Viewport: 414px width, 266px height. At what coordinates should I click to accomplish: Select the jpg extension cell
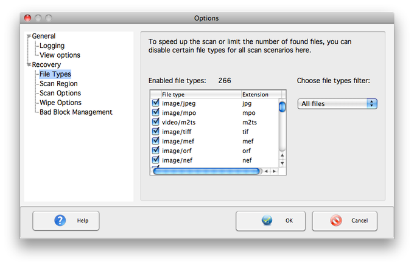(x=247, y=103)
